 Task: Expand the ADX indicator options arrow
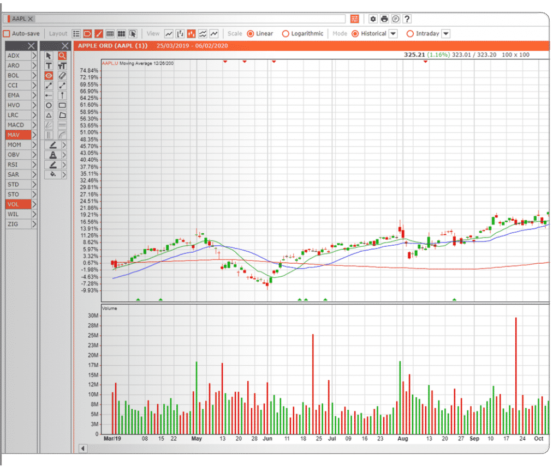(34, 56)
